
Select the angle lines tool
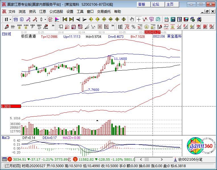click(87, 27)
